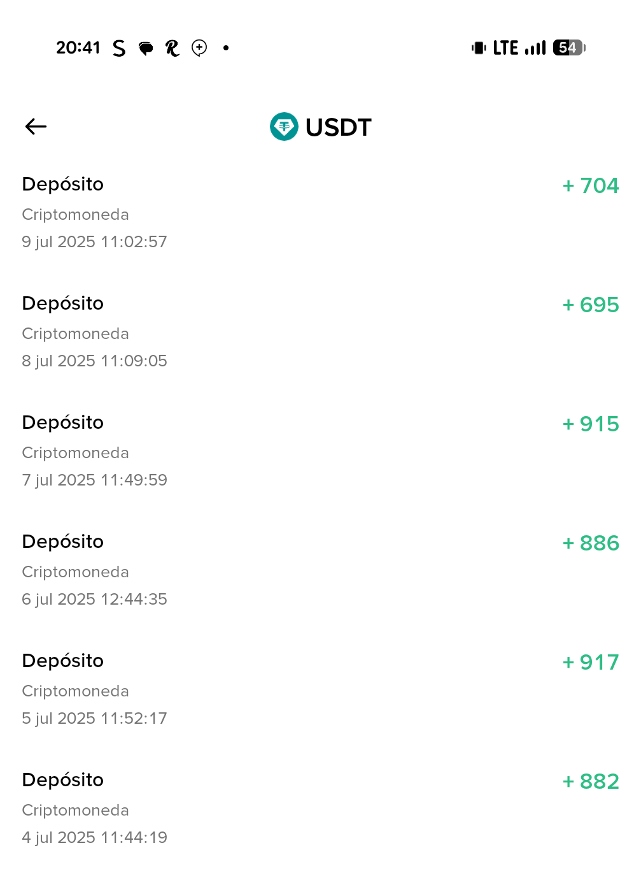This screenshot has height=878, width=641.
Task: Tap the +882 deposit amount
Action: [591, 782]
